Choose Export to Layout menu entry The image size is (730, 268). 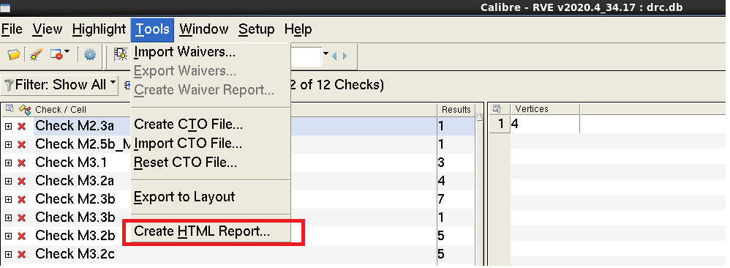coord(211,197)
